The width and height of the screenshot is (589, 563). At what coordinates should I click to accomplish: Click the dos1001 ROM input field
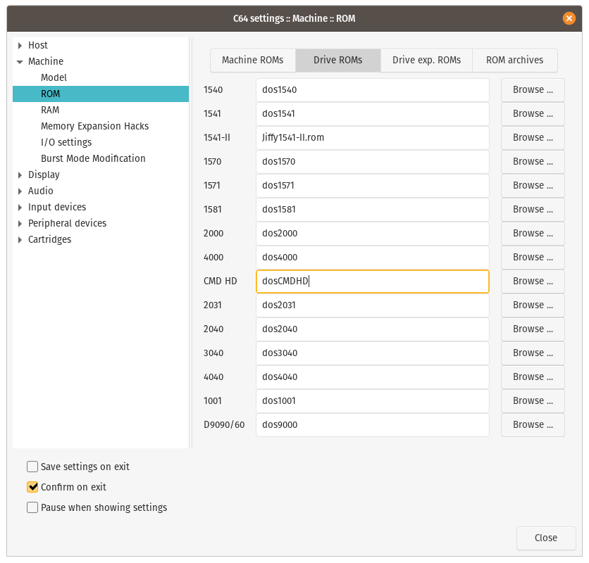(373, 401)
